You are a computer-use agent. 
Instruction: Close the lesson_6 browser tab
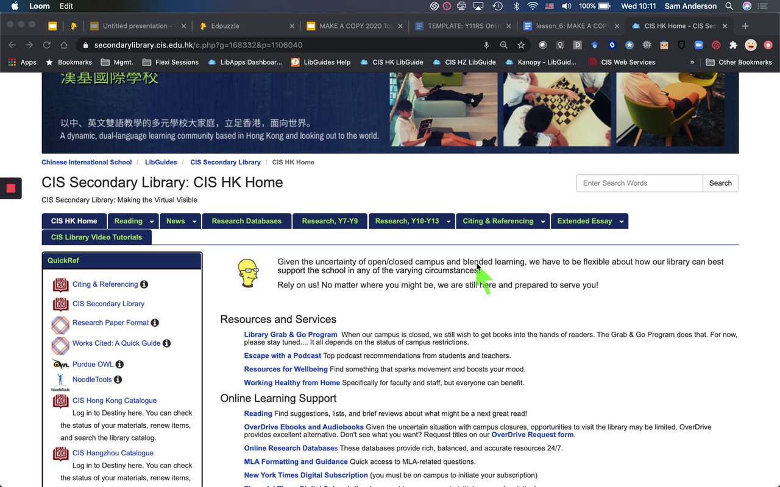[617, 26]
